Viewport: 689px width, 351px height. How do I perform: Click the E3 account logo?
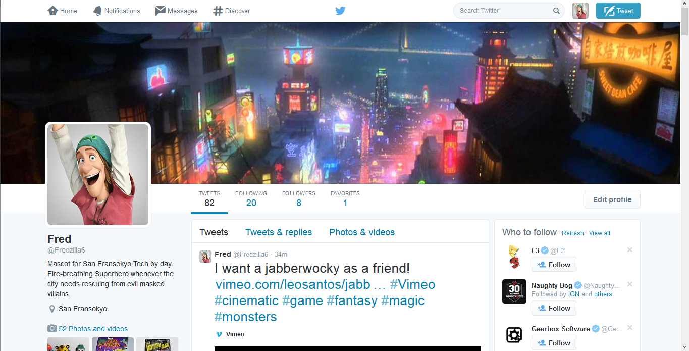tap(514, 257)
